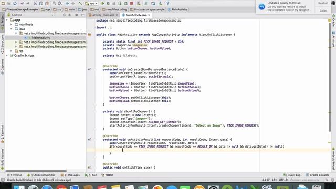Click FirebaseStorageExample breadcrumb
Screen dimensions: 336x189
(x=20, y=9)
